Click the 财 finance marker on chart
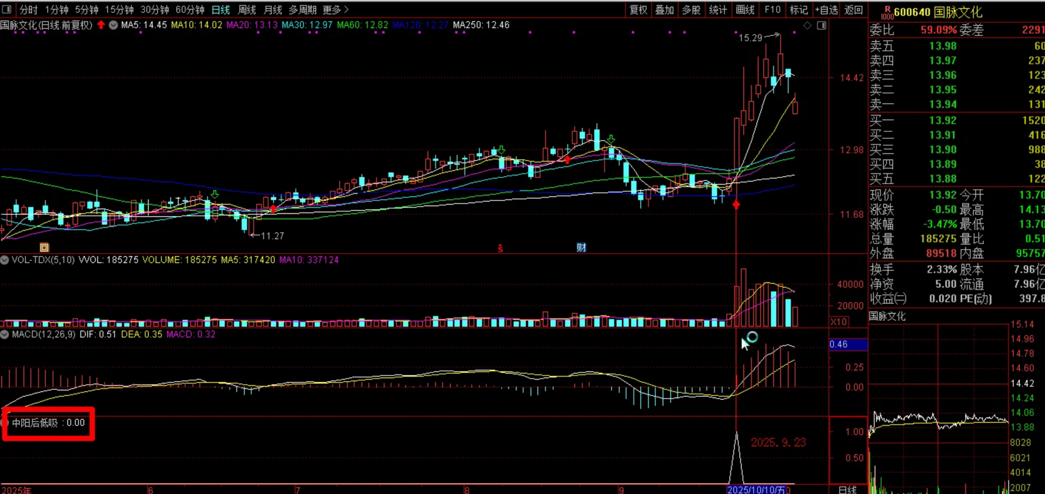The height and width of the screenshot is (494, 1045). tap(581, 247)
